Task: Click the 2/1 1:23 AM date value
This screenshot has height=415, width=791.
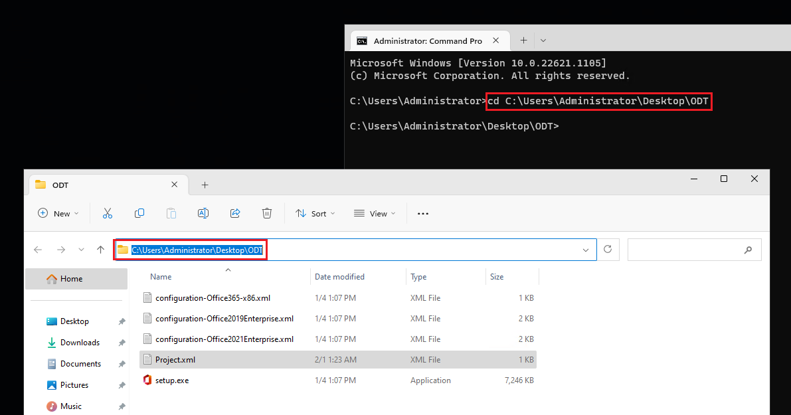Action: pyautogui.click(x=335, y=359)
